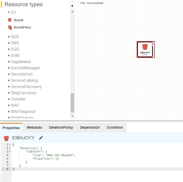Click the pencil icon to rename S3B4JOYY
The height and width of the screenshot is (182, 183).
[41, 138]
